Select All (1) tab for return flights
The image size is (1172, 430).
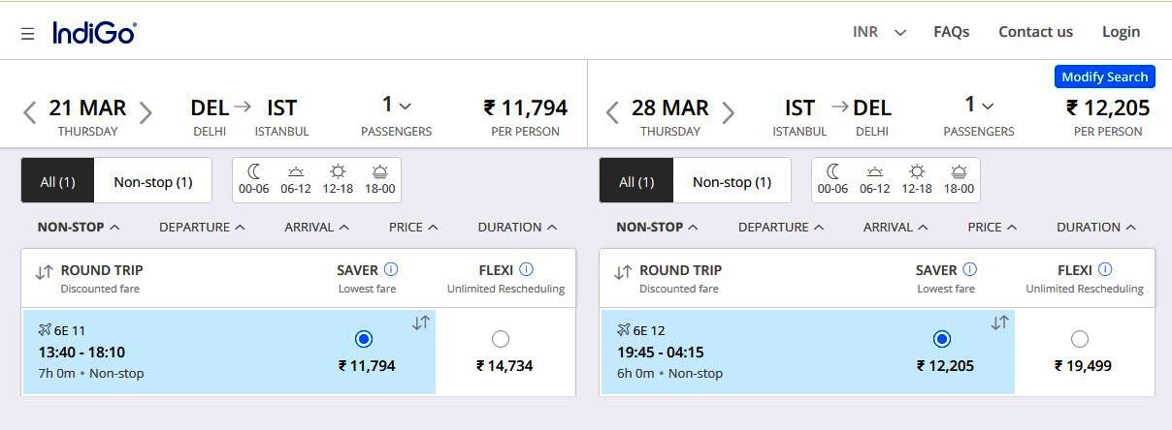pos(636,181)
